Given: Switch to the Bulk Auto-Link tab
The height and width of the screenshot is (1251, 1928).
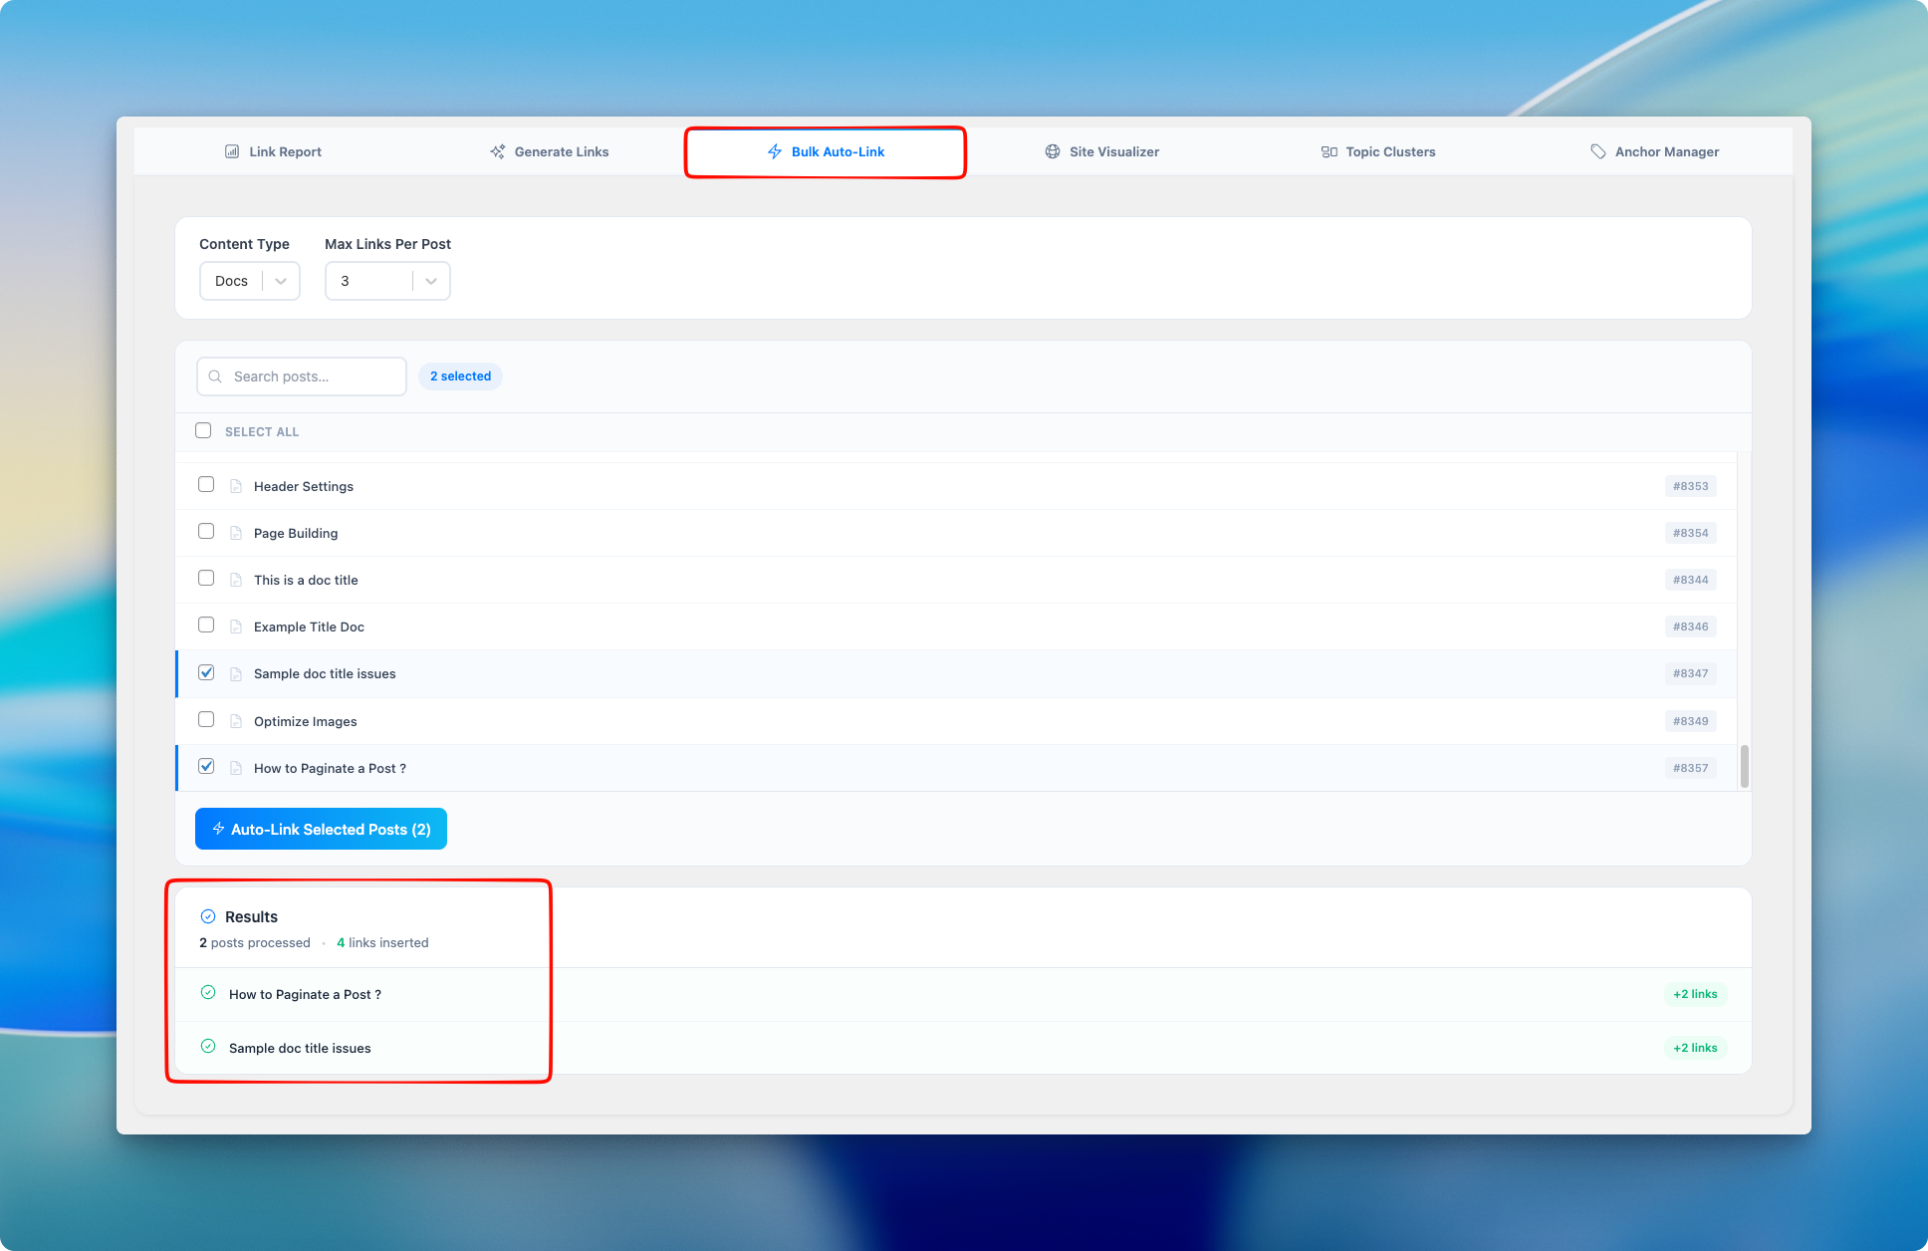Looking at the screenshot, I should (x=826, y=151).
